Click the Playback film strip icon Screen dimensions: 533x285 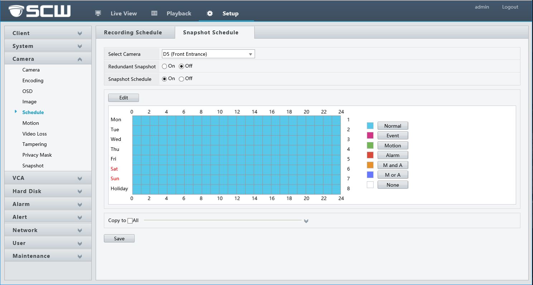(x=154, y=13)
